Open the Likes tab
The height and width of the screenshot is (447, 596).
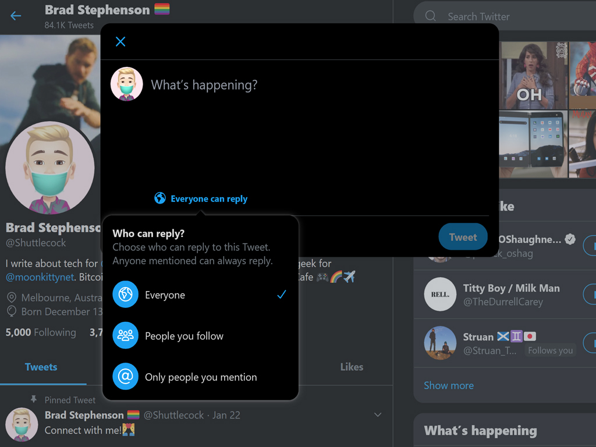[x=352, y=367]
